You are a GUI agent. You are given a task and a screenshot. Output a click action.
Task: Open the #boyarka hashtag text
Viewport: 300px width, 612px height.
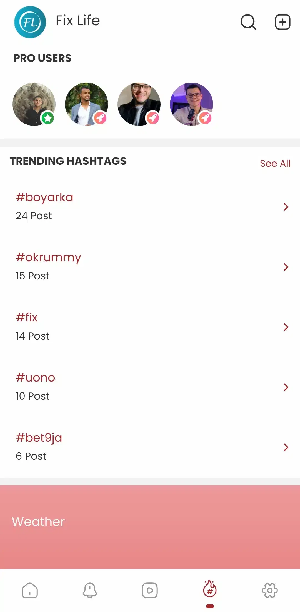(44, 197)
